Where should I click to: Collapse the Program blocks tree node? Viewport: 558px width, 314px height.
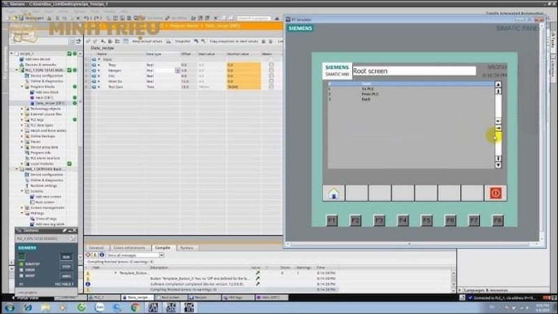(22, 87)
